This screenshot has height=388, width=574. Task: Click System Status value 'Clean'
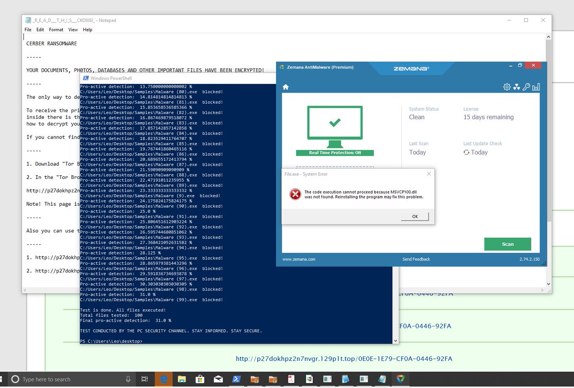pos(417,117)
